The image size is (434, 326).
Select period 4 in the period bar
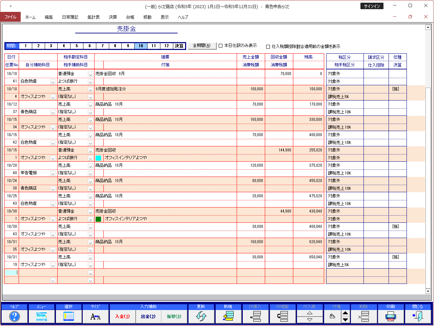tap(64, 46)
